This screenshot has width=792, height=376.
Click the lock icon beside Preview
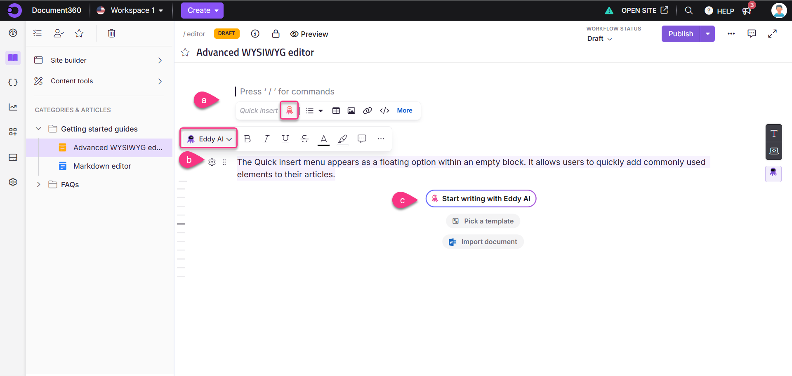click(276, 34)
